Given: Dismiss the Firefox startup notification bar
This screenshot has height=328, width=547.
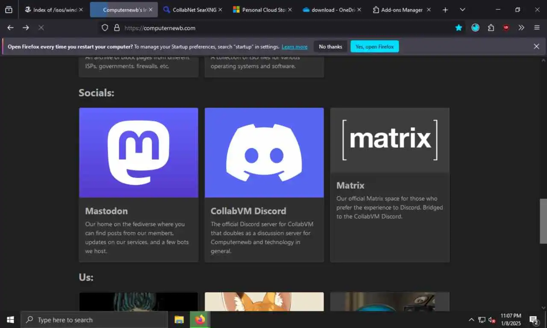Looking at the screenshot, I should point(536,47).
